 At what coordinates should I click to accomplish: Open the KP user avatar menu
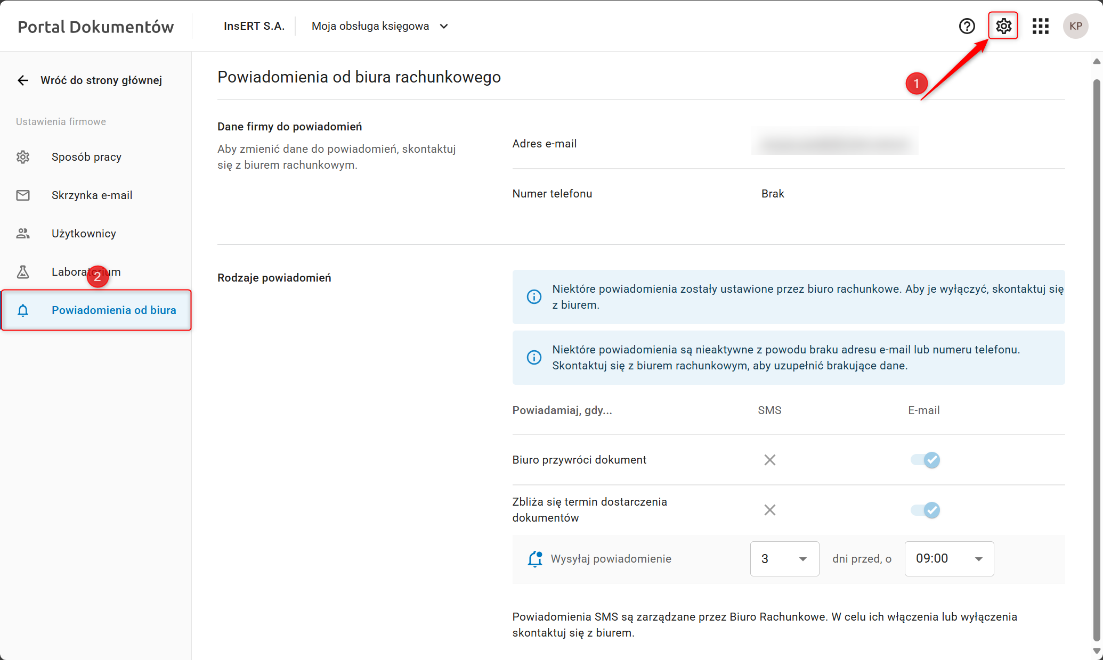coord(1075,26)
